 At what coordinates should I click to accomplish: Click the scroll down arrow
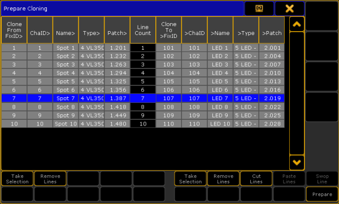(x=297, y=162)
